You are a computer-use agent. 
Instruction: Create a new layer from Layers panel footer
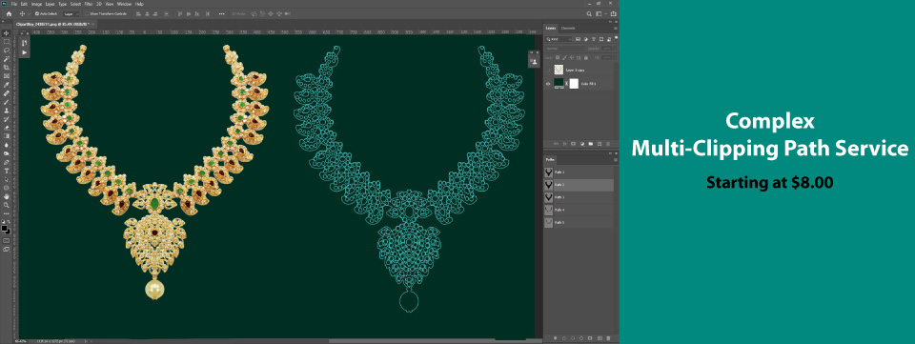600,143
